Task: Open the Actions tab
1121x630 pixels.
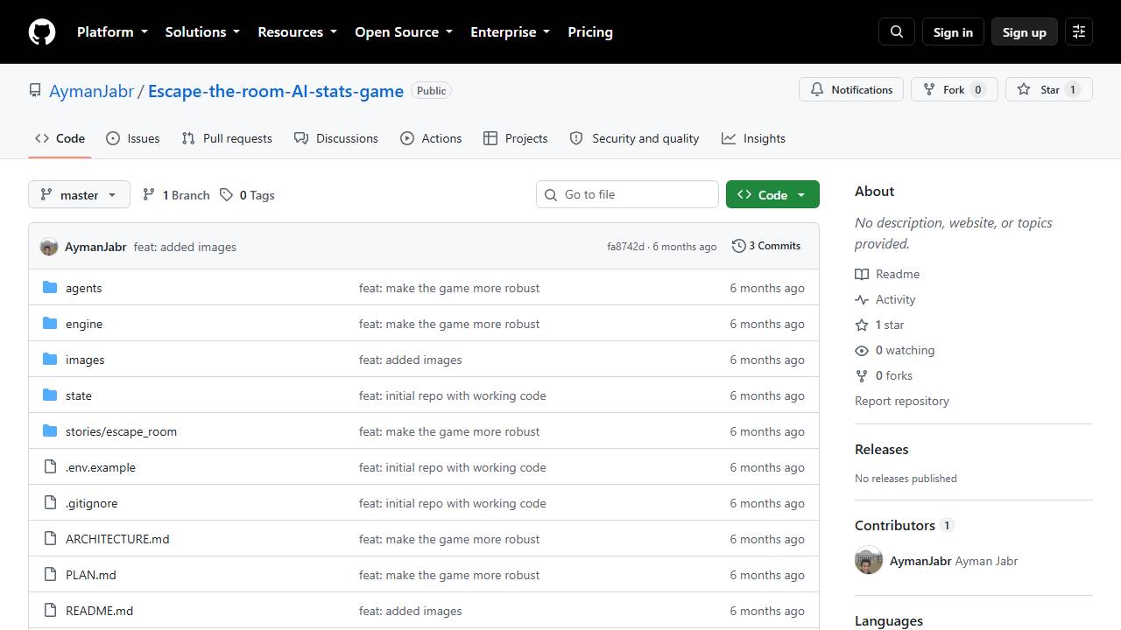Action: pos(431,138)
